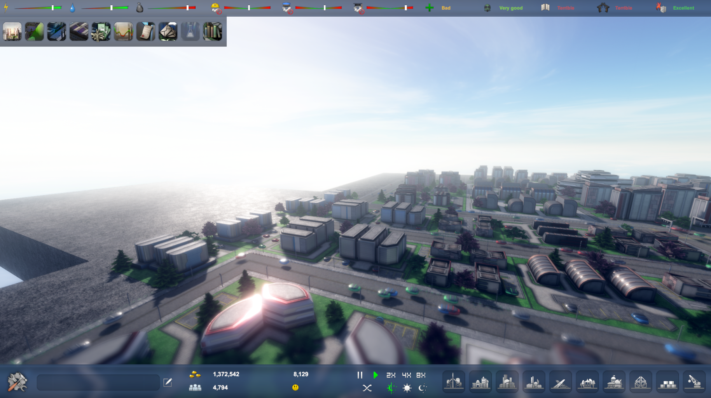Screen dimensions: 711x398
Task: Switch to the daytime sun mode
Action: 407,388
